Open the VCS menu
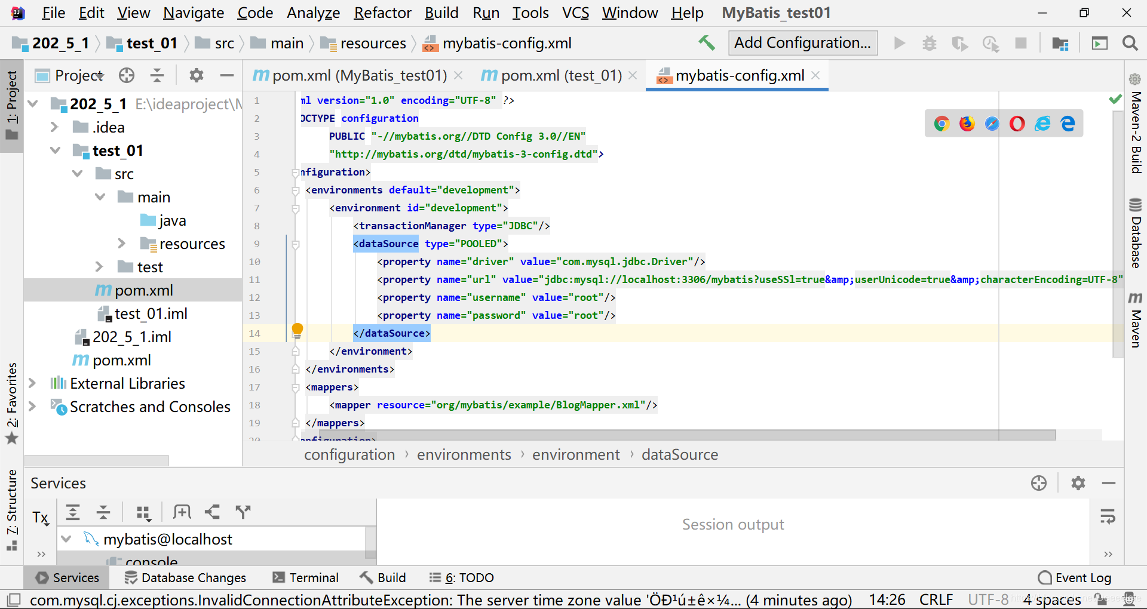This screenshot has width=1147, height=609. 575,13
